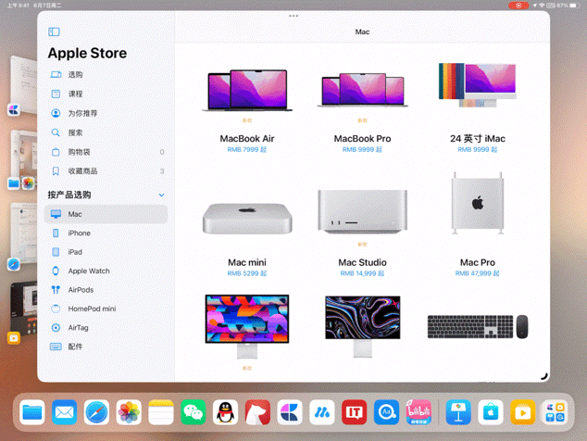Open Apple Store app in dock
Viewport: 587px width, 441px height.
(491, 412)
